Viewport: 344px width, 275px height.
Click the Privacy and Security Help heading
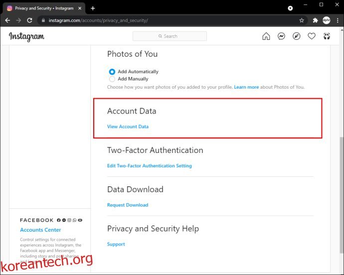(x=153, y=229)
